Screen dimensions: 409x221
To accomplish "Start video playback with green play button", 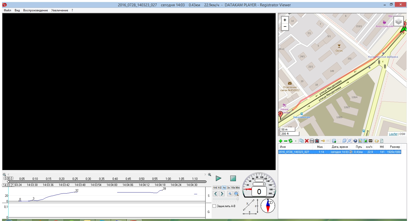I will pyautogui.click(x=218, y=178).
